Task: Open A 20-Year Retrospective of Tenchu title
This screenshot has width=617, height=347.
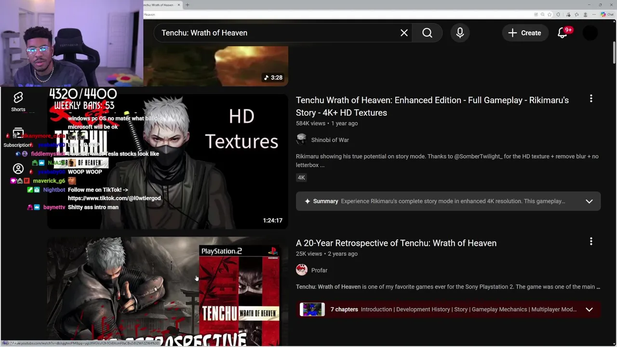Action: tap(396, 243)
